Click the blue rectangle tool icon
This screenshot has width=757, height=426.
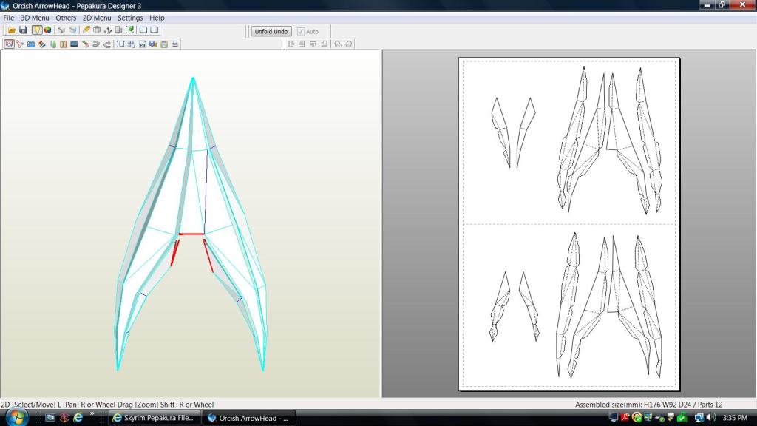pyautogui.click(x=30, y=44)
